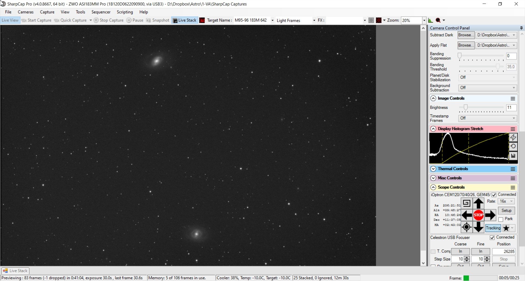Uncheck the Celestron USB Focuser Connected checkbox
The image size is (525, 281).
[492, 237]
